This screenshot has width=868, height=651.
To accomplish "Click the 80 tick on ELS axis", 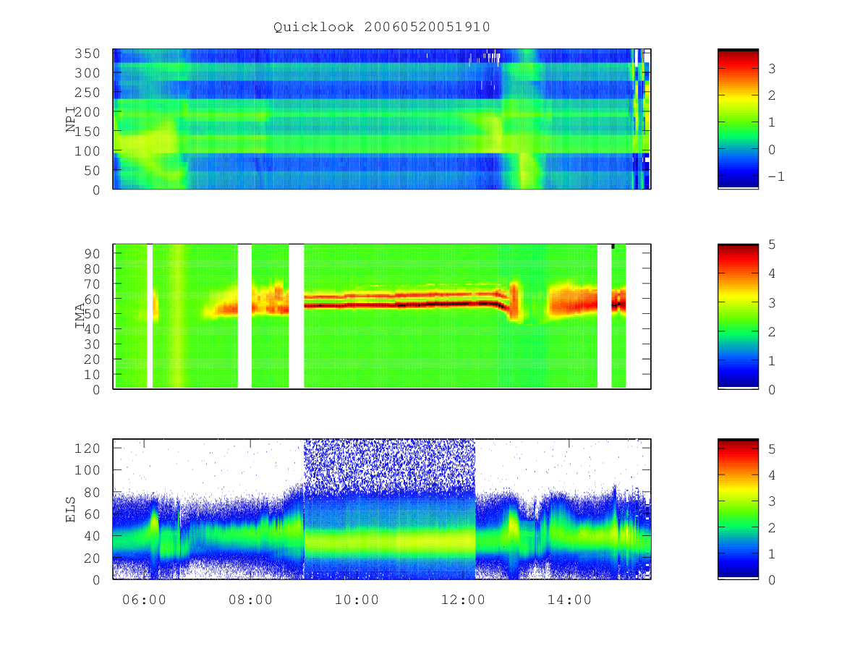I will 93,492.
